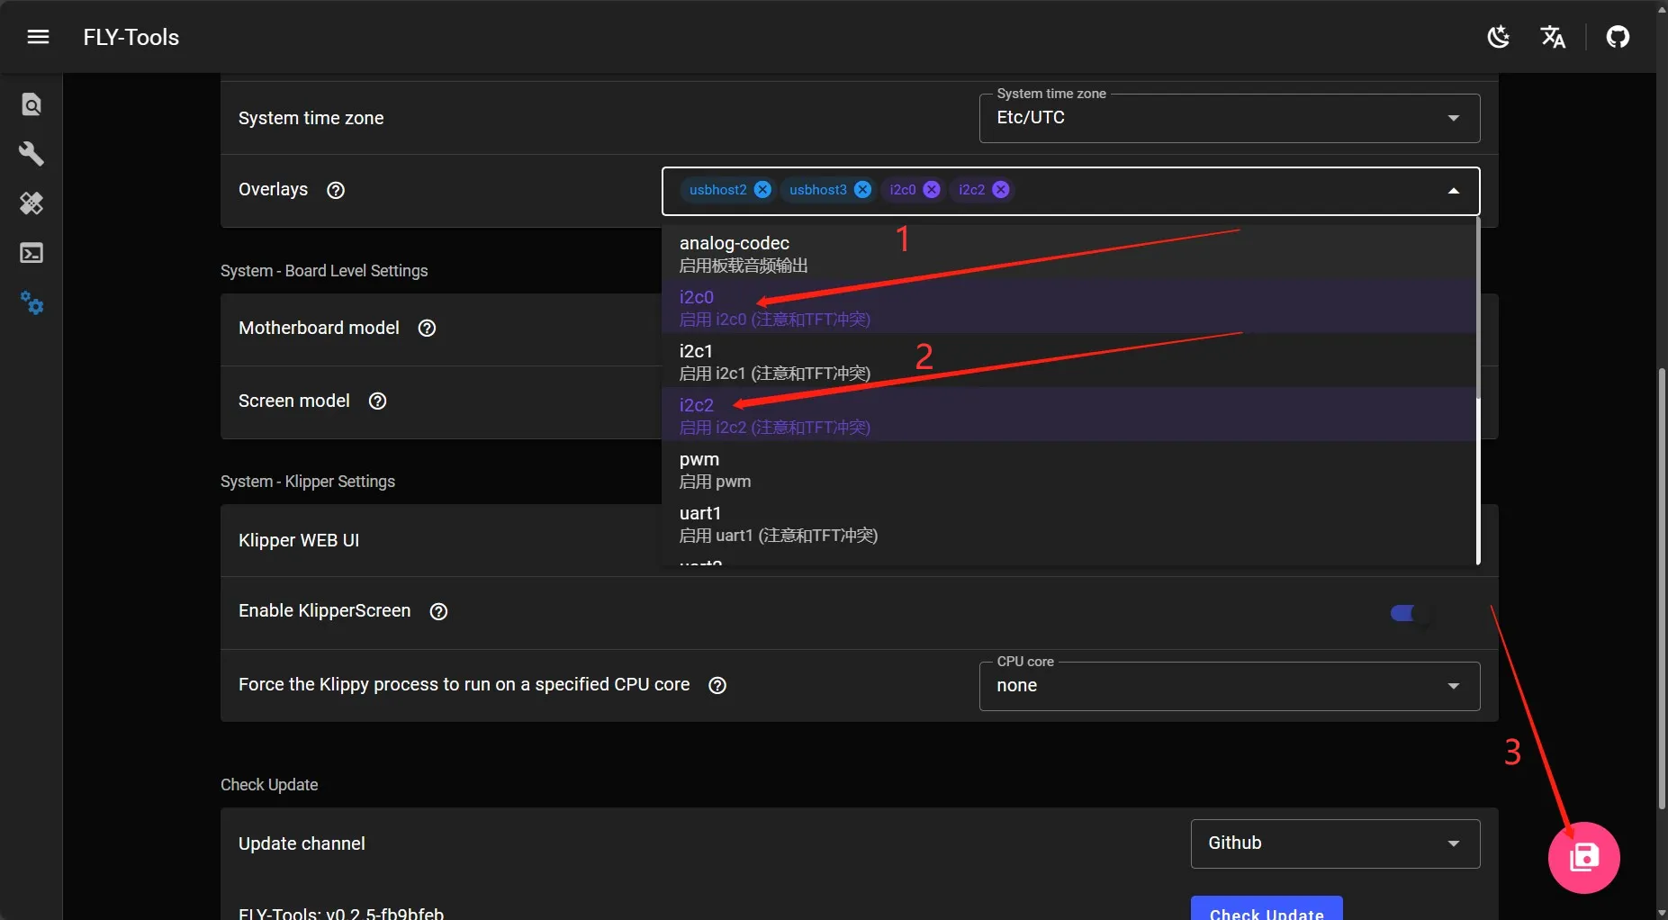
Task: Open the CPU core dropdown
Action: [1453, 686]
